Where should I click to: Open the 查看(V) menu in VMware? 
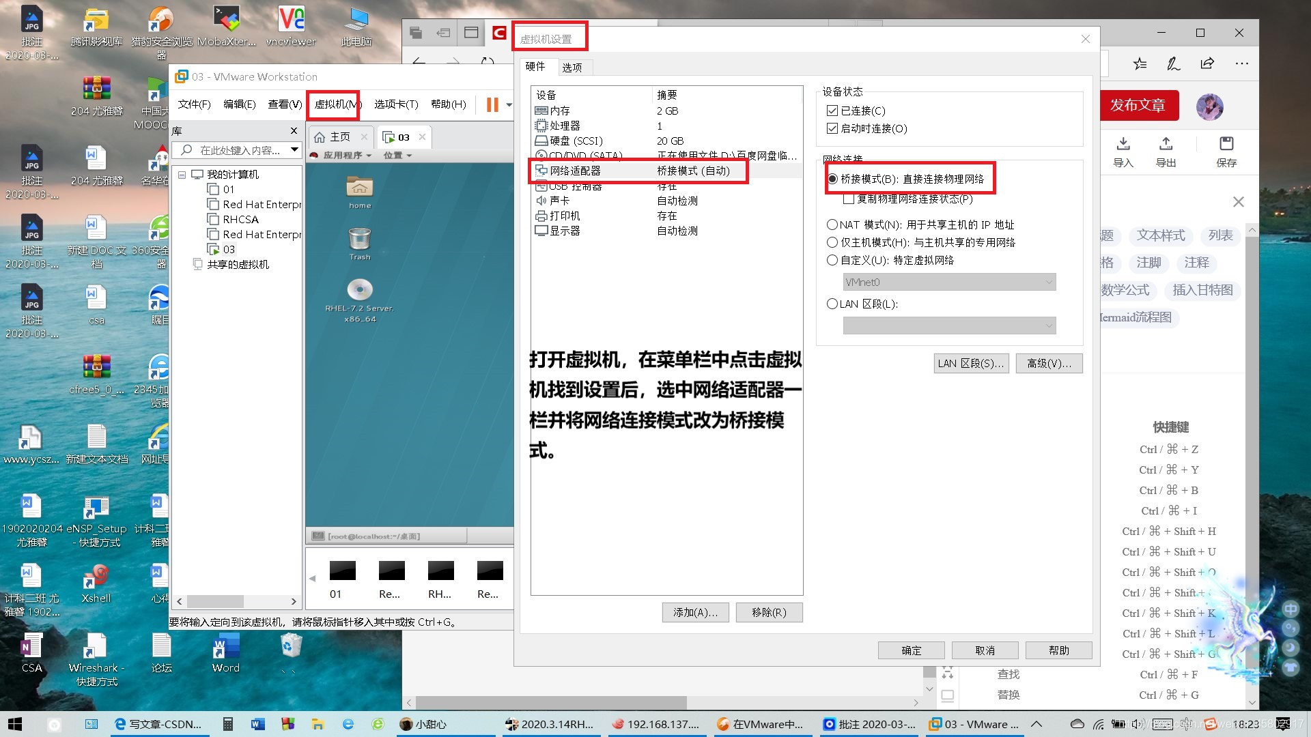[285, 104]
